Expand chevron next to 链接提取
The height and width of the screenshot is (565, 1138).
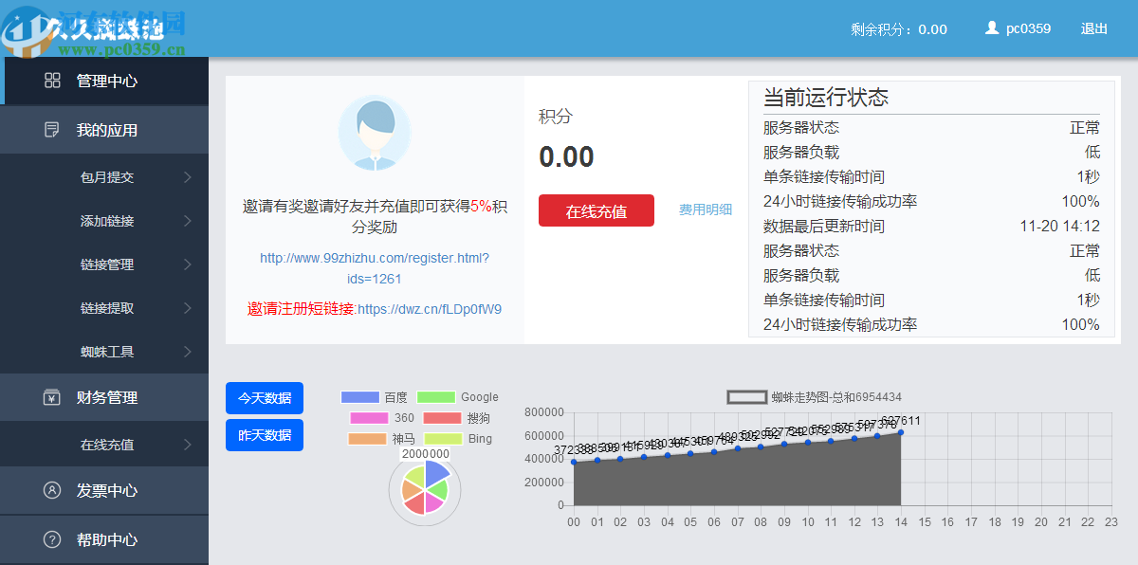point(188,308)
